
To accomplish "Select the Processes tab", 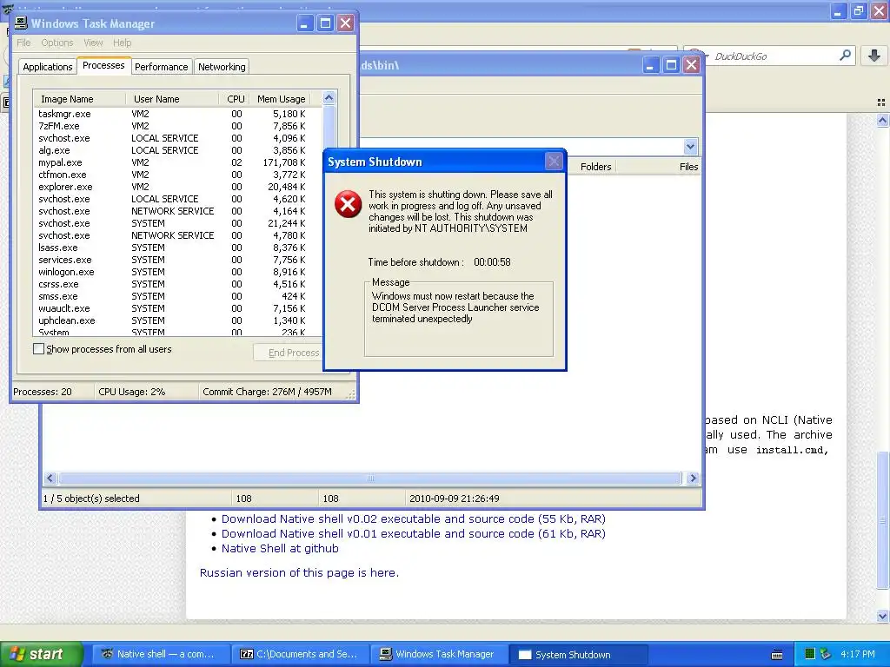I will 103,65.
